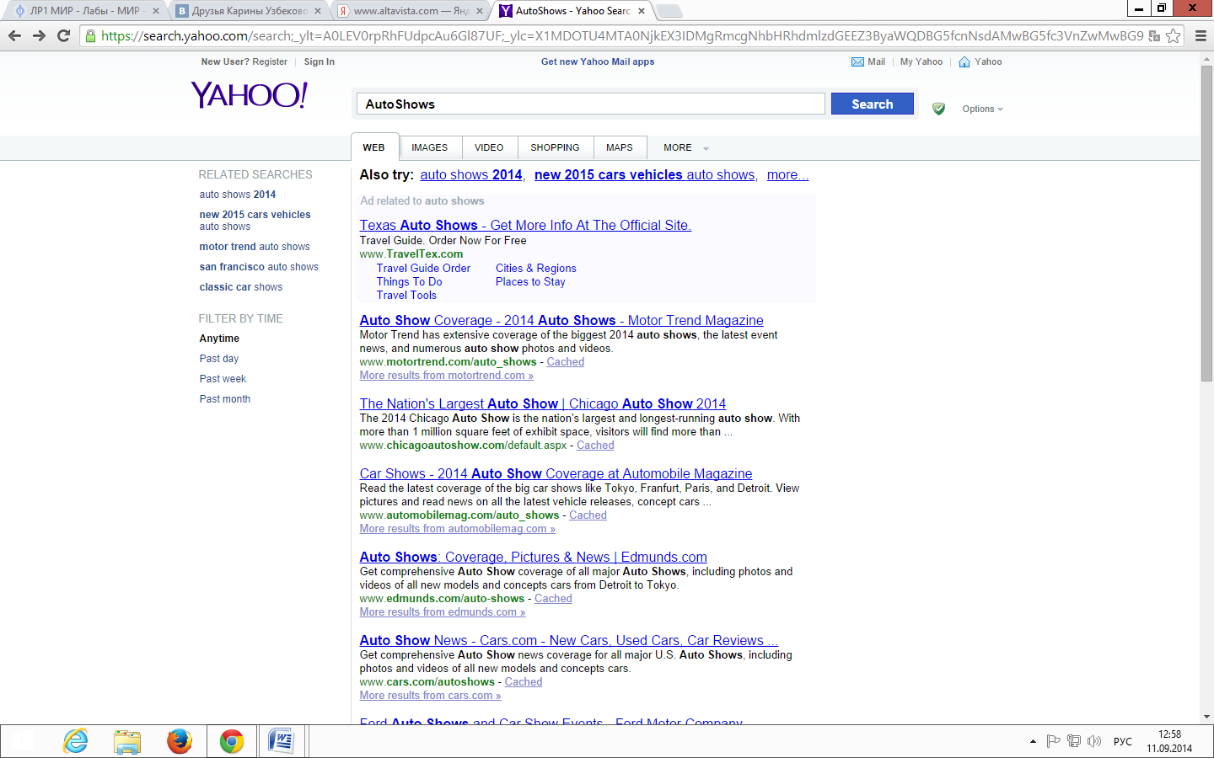Select related search san francisco auto shows
This screenshot has height=758, width=1214.
coord(259,267)
